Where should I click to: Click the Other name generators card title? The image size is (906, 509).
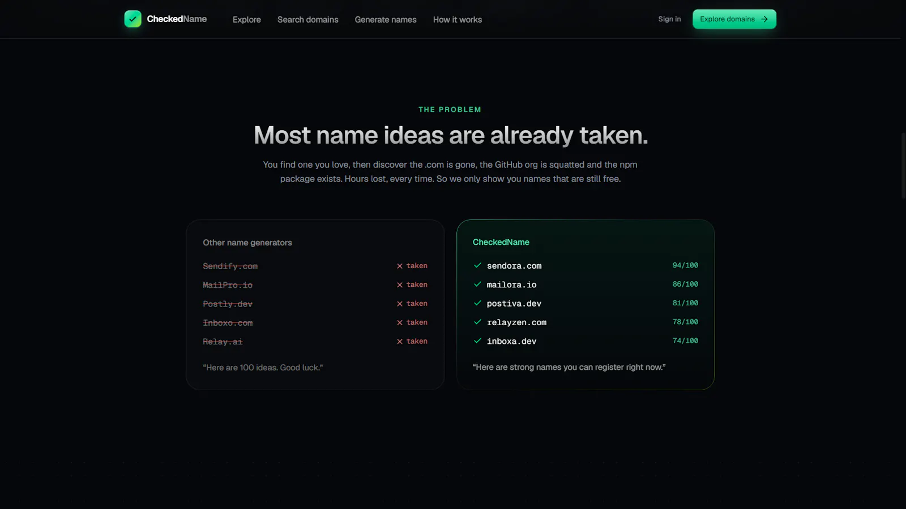[x=247, y=243]
